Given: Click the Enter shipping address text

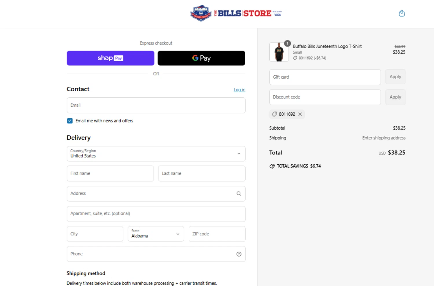Looking at the screenshot, I should tap(384, 138).
